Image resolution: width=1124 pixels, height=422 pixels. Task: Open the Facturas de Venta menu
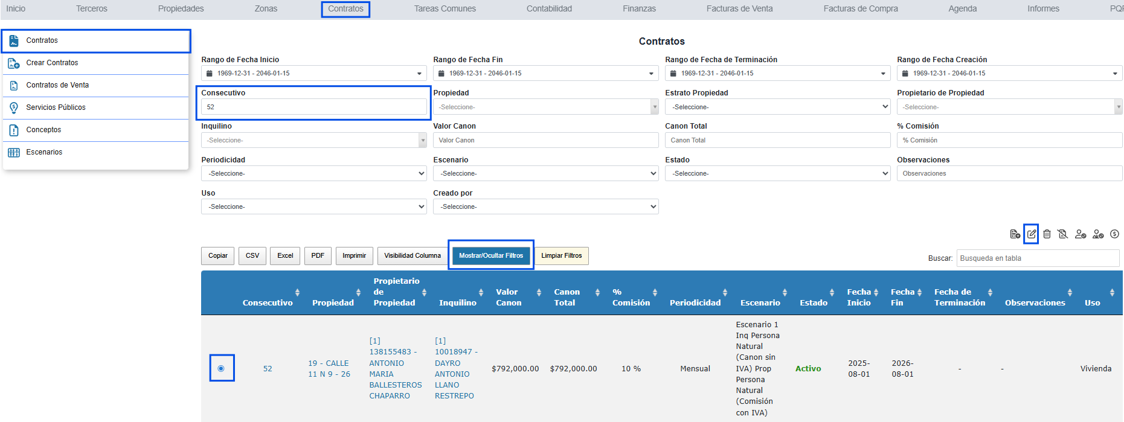[739, 8]
